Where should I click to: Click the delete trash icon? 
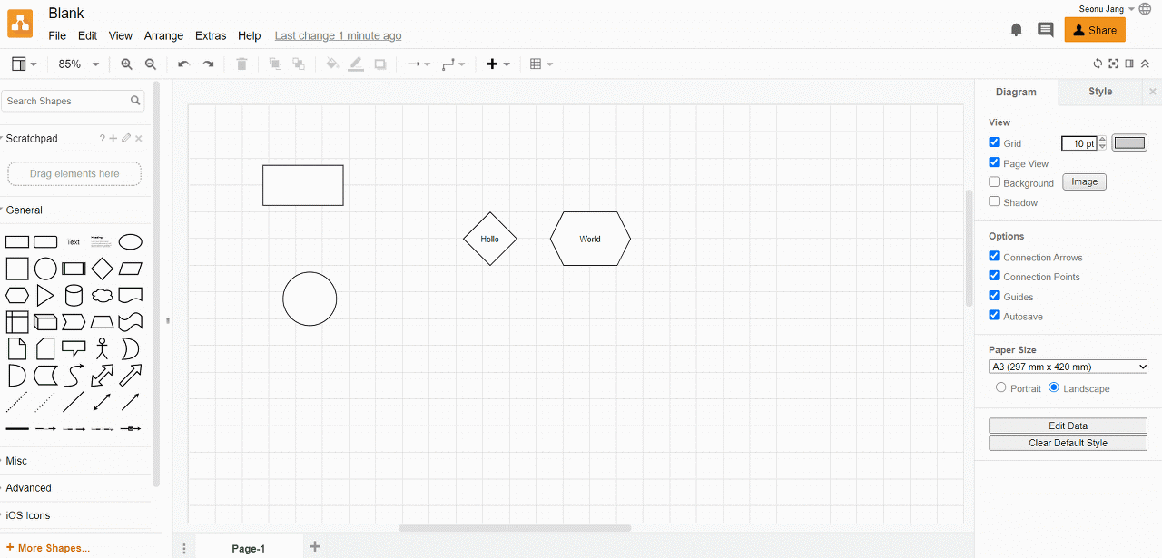tap(241, 64)
